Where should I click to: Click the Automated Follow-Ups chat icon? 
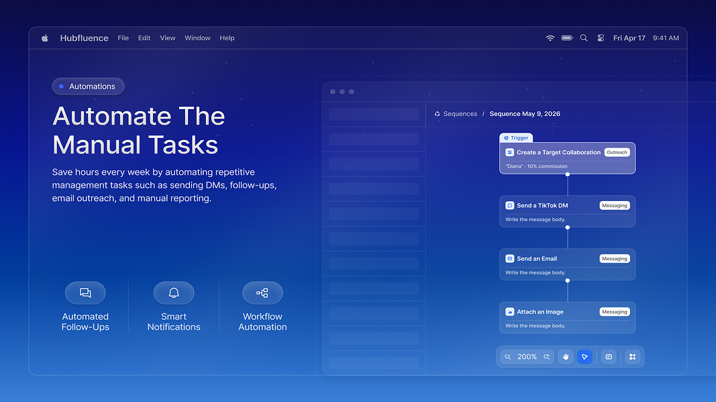tap(85, 293)
